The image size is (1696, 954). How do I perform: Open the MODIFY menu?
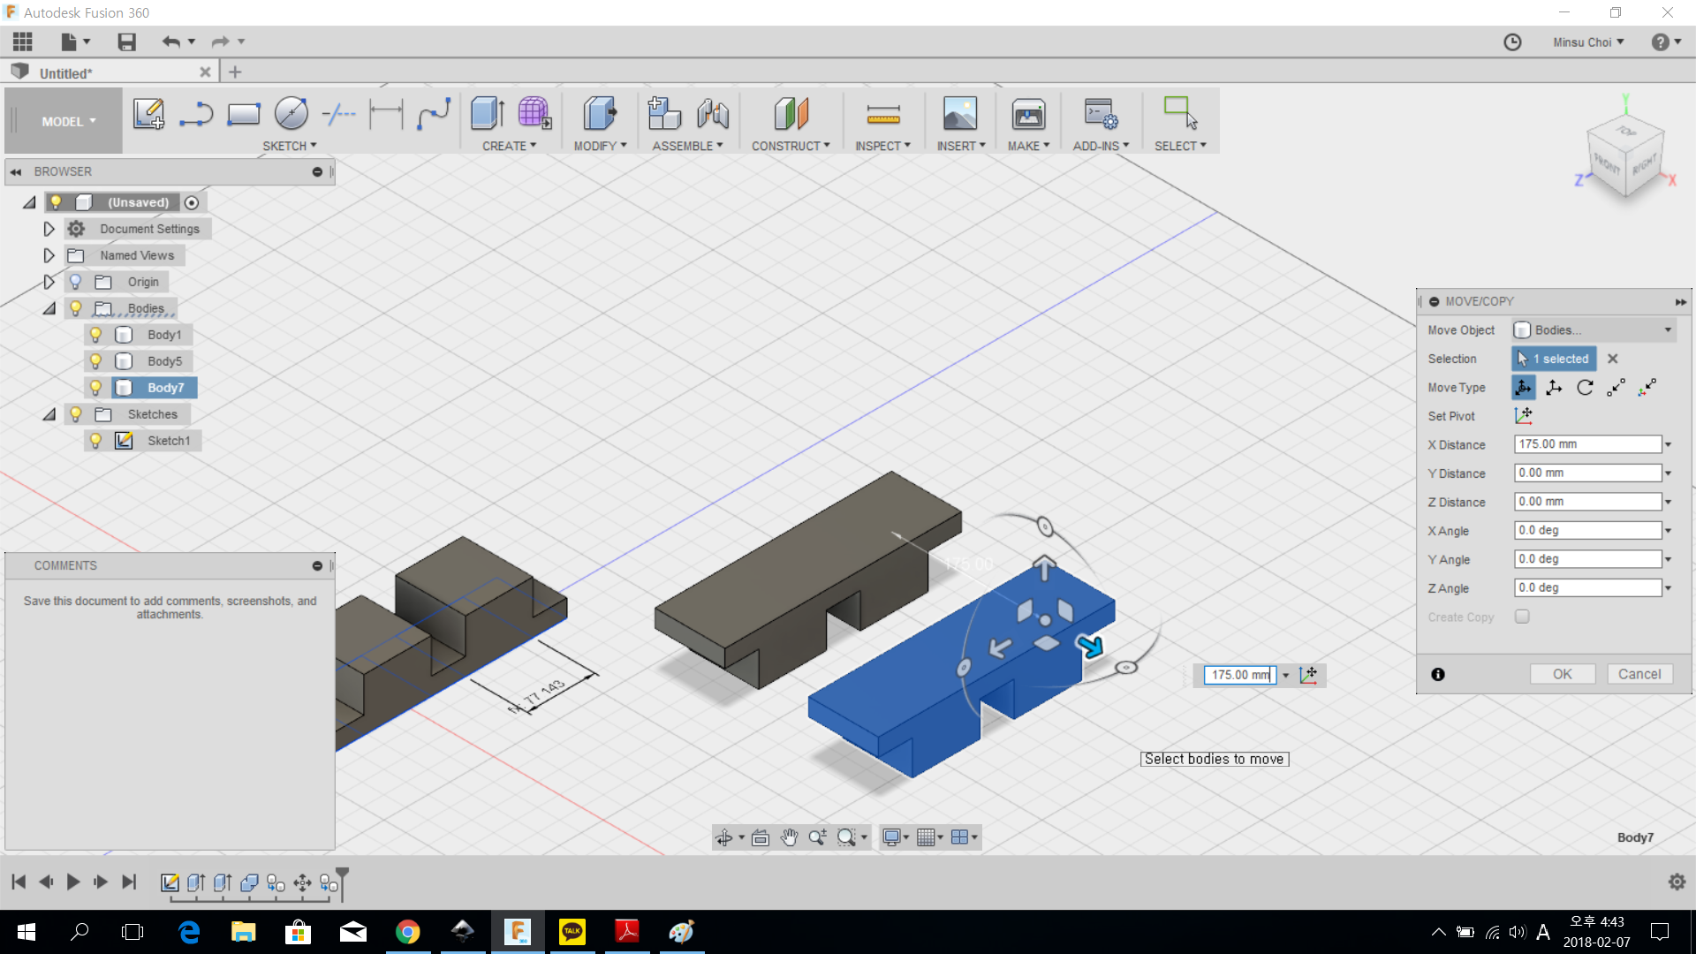(600, 146)
